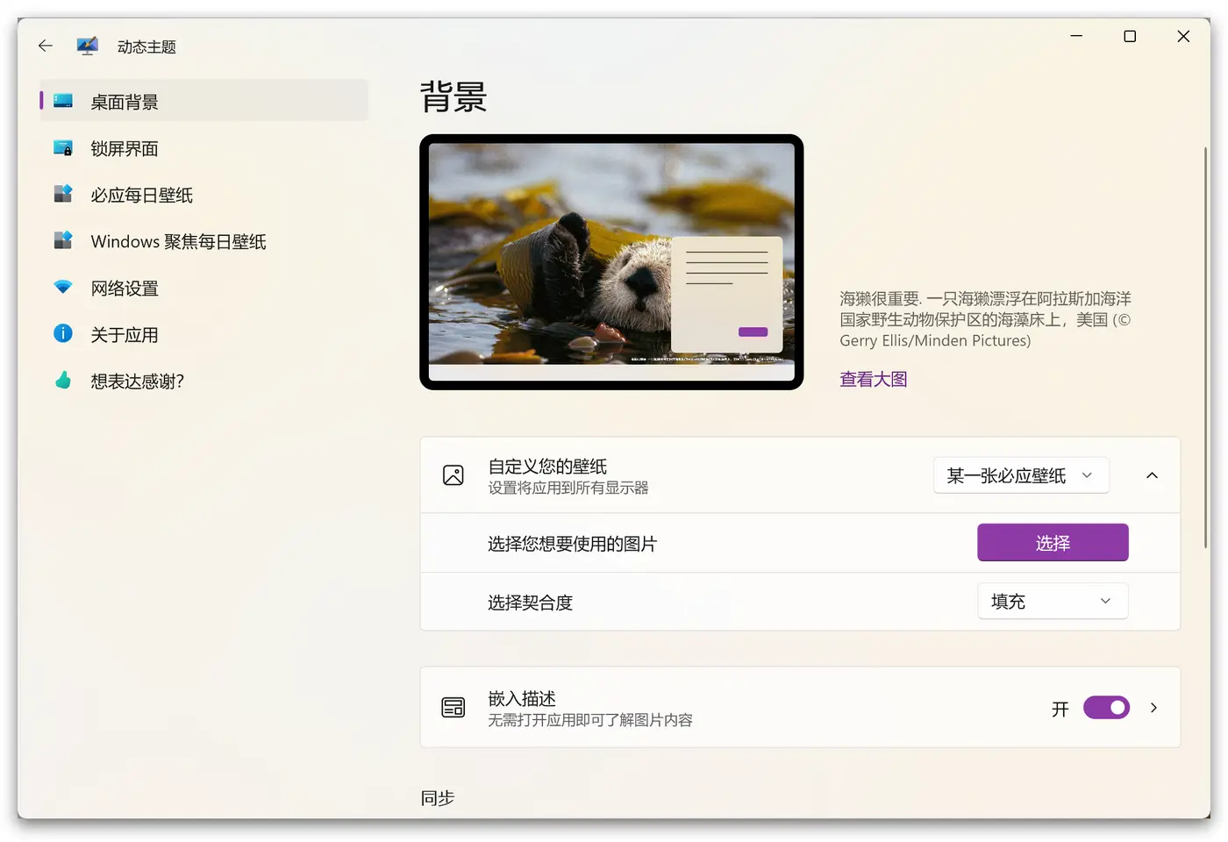Open the 某一张必应壁纸 dropdown
The height and width of the screenshot is (842, 1228).
click(x=1021, y=475)
